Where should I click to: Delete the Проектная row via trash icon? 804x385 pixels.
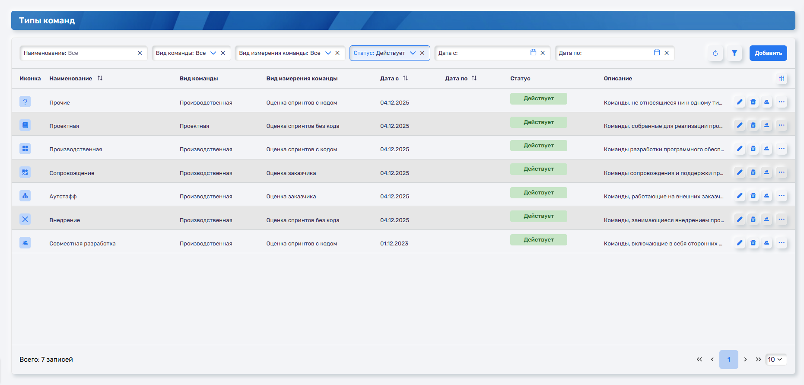(753, 125)
